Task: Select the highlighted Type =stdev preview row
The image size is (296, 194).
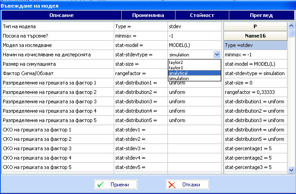Action: tap(255, 45)
